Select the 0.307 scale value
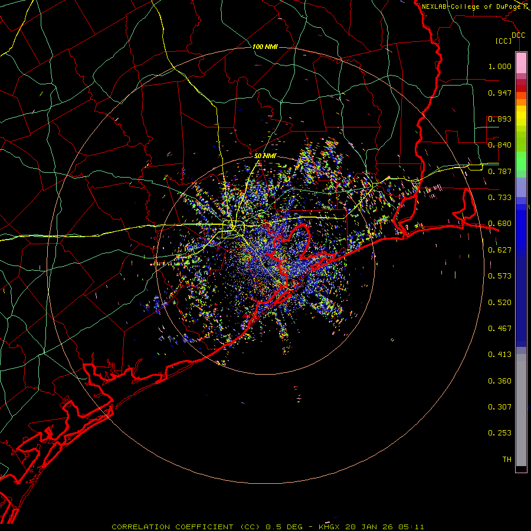The image size is (531, 531). pyautogui.click(x=500, y=407)
